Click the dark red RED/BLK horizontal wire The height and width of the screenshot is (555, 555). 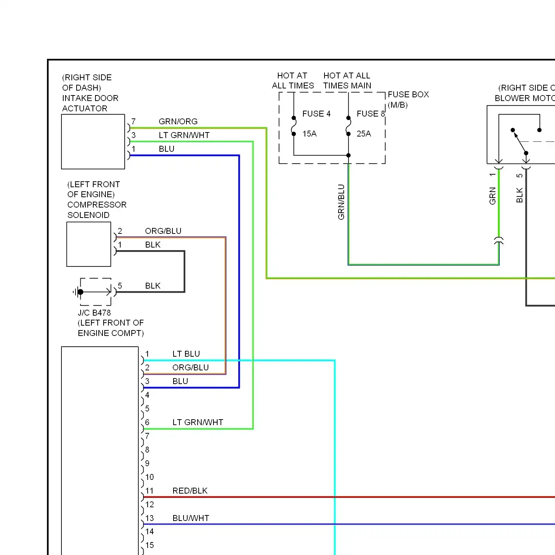pos(349,497)
